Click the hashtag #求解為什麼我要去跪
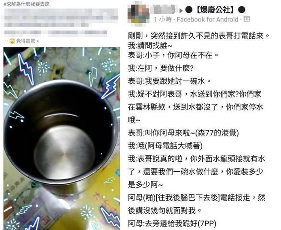Image resolution: width=281 pixels, height=230 pixels. point(27,4)
